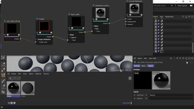
Task: Open the User Data menu
Action: [x=152, y=58]
